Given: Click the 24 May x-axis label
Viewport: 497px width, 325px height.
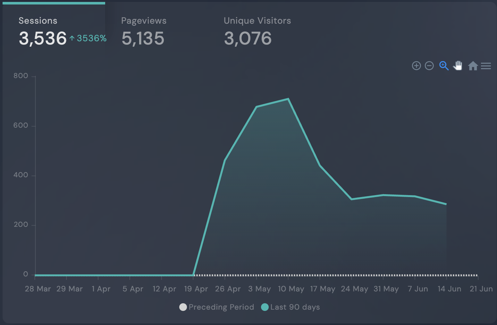Looking at the screenshot, I should [354, 289].
